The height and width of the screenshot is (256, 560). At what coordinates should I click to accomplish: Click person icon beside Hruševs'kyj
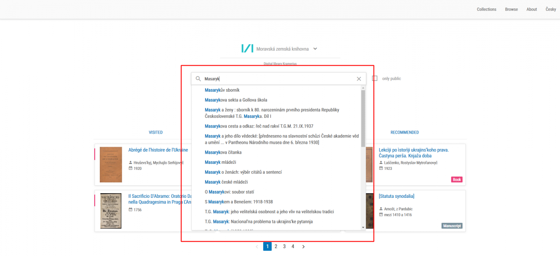tap(131, 162)
